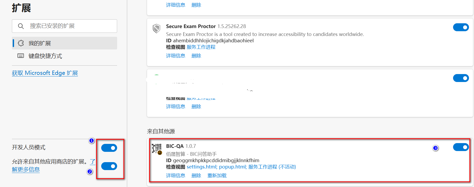Open 获取 Microsoft Edge 扩展 link
The height and width of the screenshot is (187, 474).
(x=45, y=73)
